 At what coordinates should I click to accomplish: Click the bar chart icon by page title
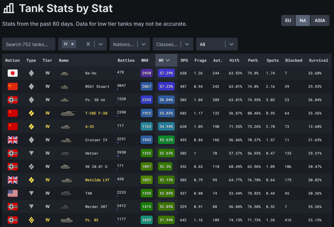9,8
